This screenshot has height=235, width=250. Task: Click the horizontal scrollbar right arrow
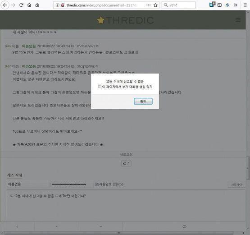coord(243,233)
